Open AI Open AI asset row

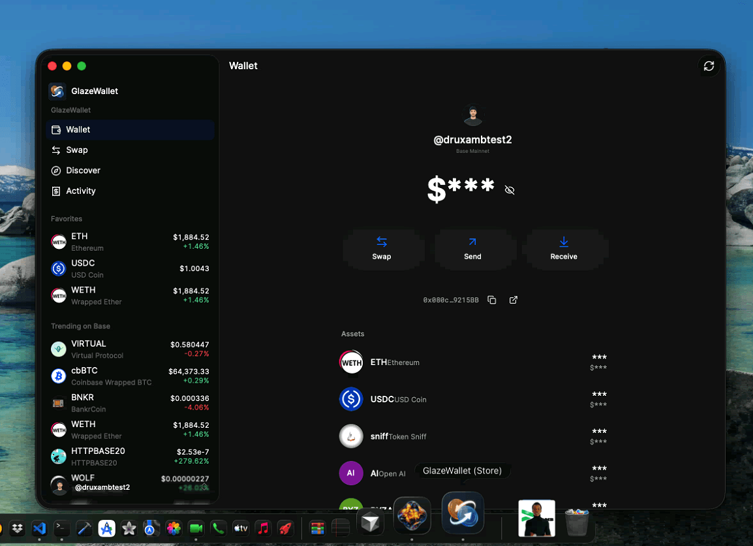473,474
